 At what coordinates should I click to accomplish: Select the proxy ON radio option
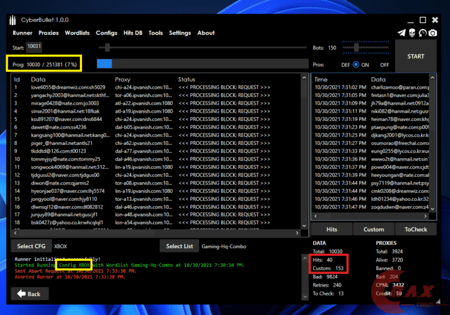[x=356, y=64]
